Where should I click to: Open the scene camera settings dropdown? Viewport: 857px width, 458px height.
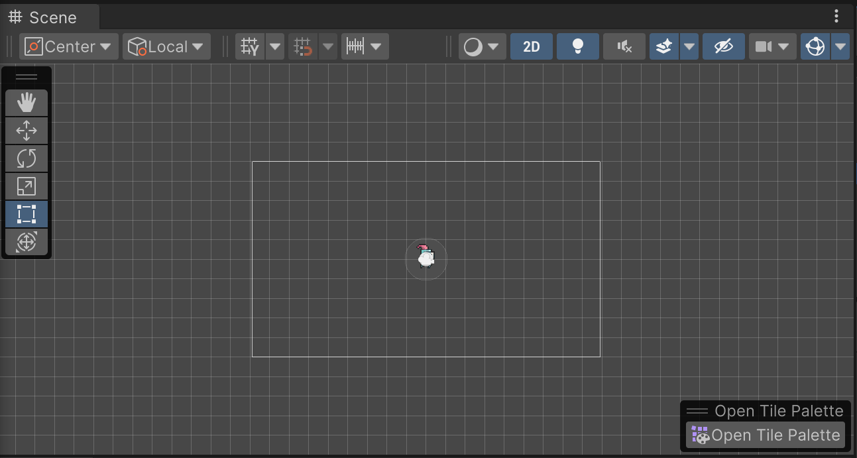773,46
